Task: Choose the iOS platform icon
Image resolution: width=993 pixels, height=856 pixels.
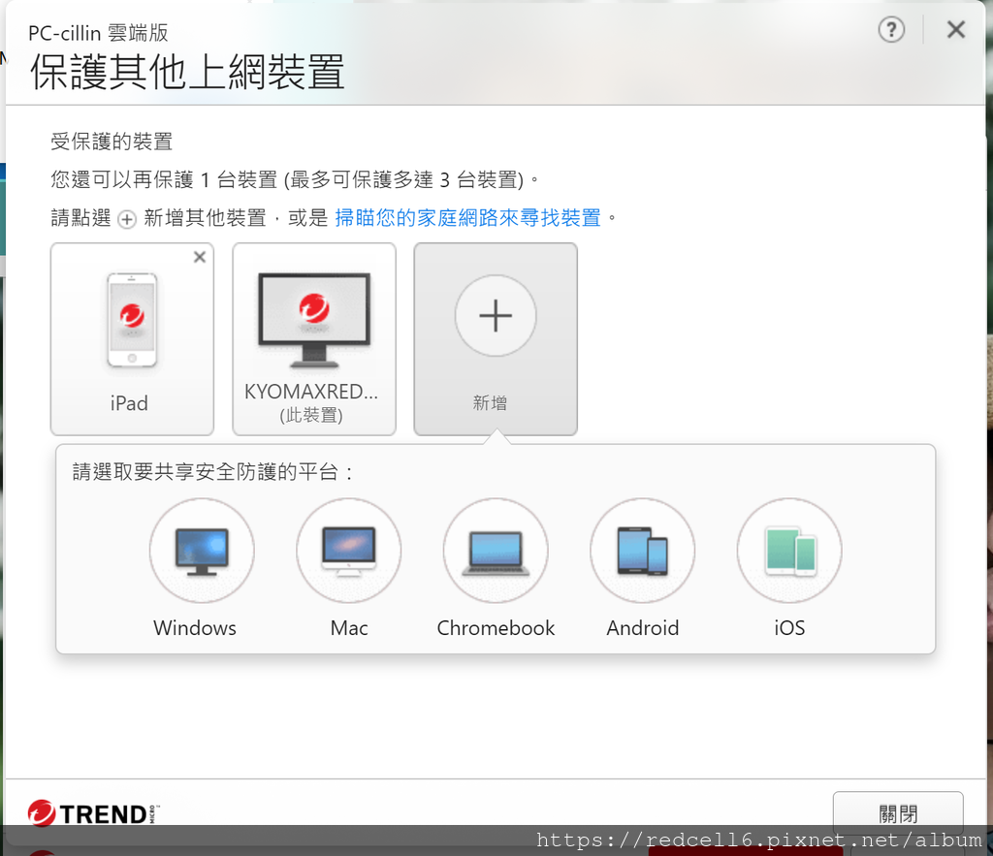Action: point(789,551)
